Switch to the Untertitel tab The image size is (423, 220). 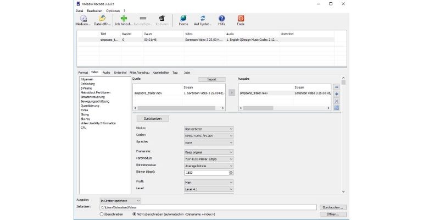(120, 73)
